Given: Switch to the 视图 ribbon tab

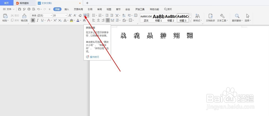Looking at the screenshot, I should pos(109,9).
